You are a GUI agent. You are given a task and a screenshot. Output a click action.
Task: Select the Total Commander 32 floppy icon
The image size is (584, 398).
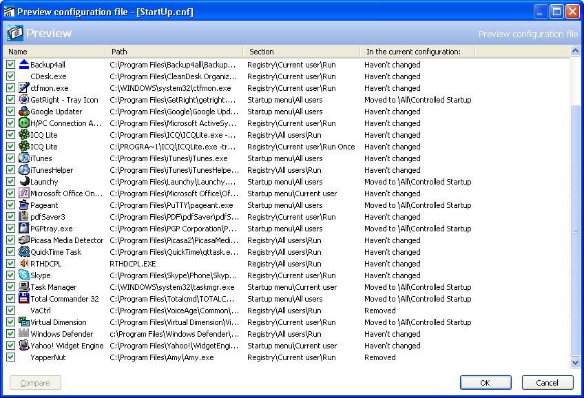(x=24, y=299)
